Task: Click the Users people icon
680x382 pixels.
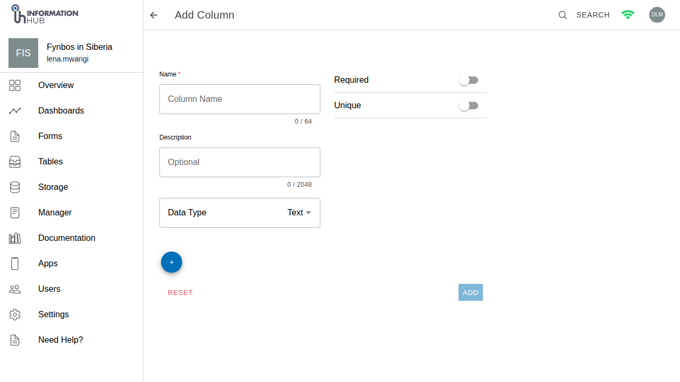Action: point(15,289)
